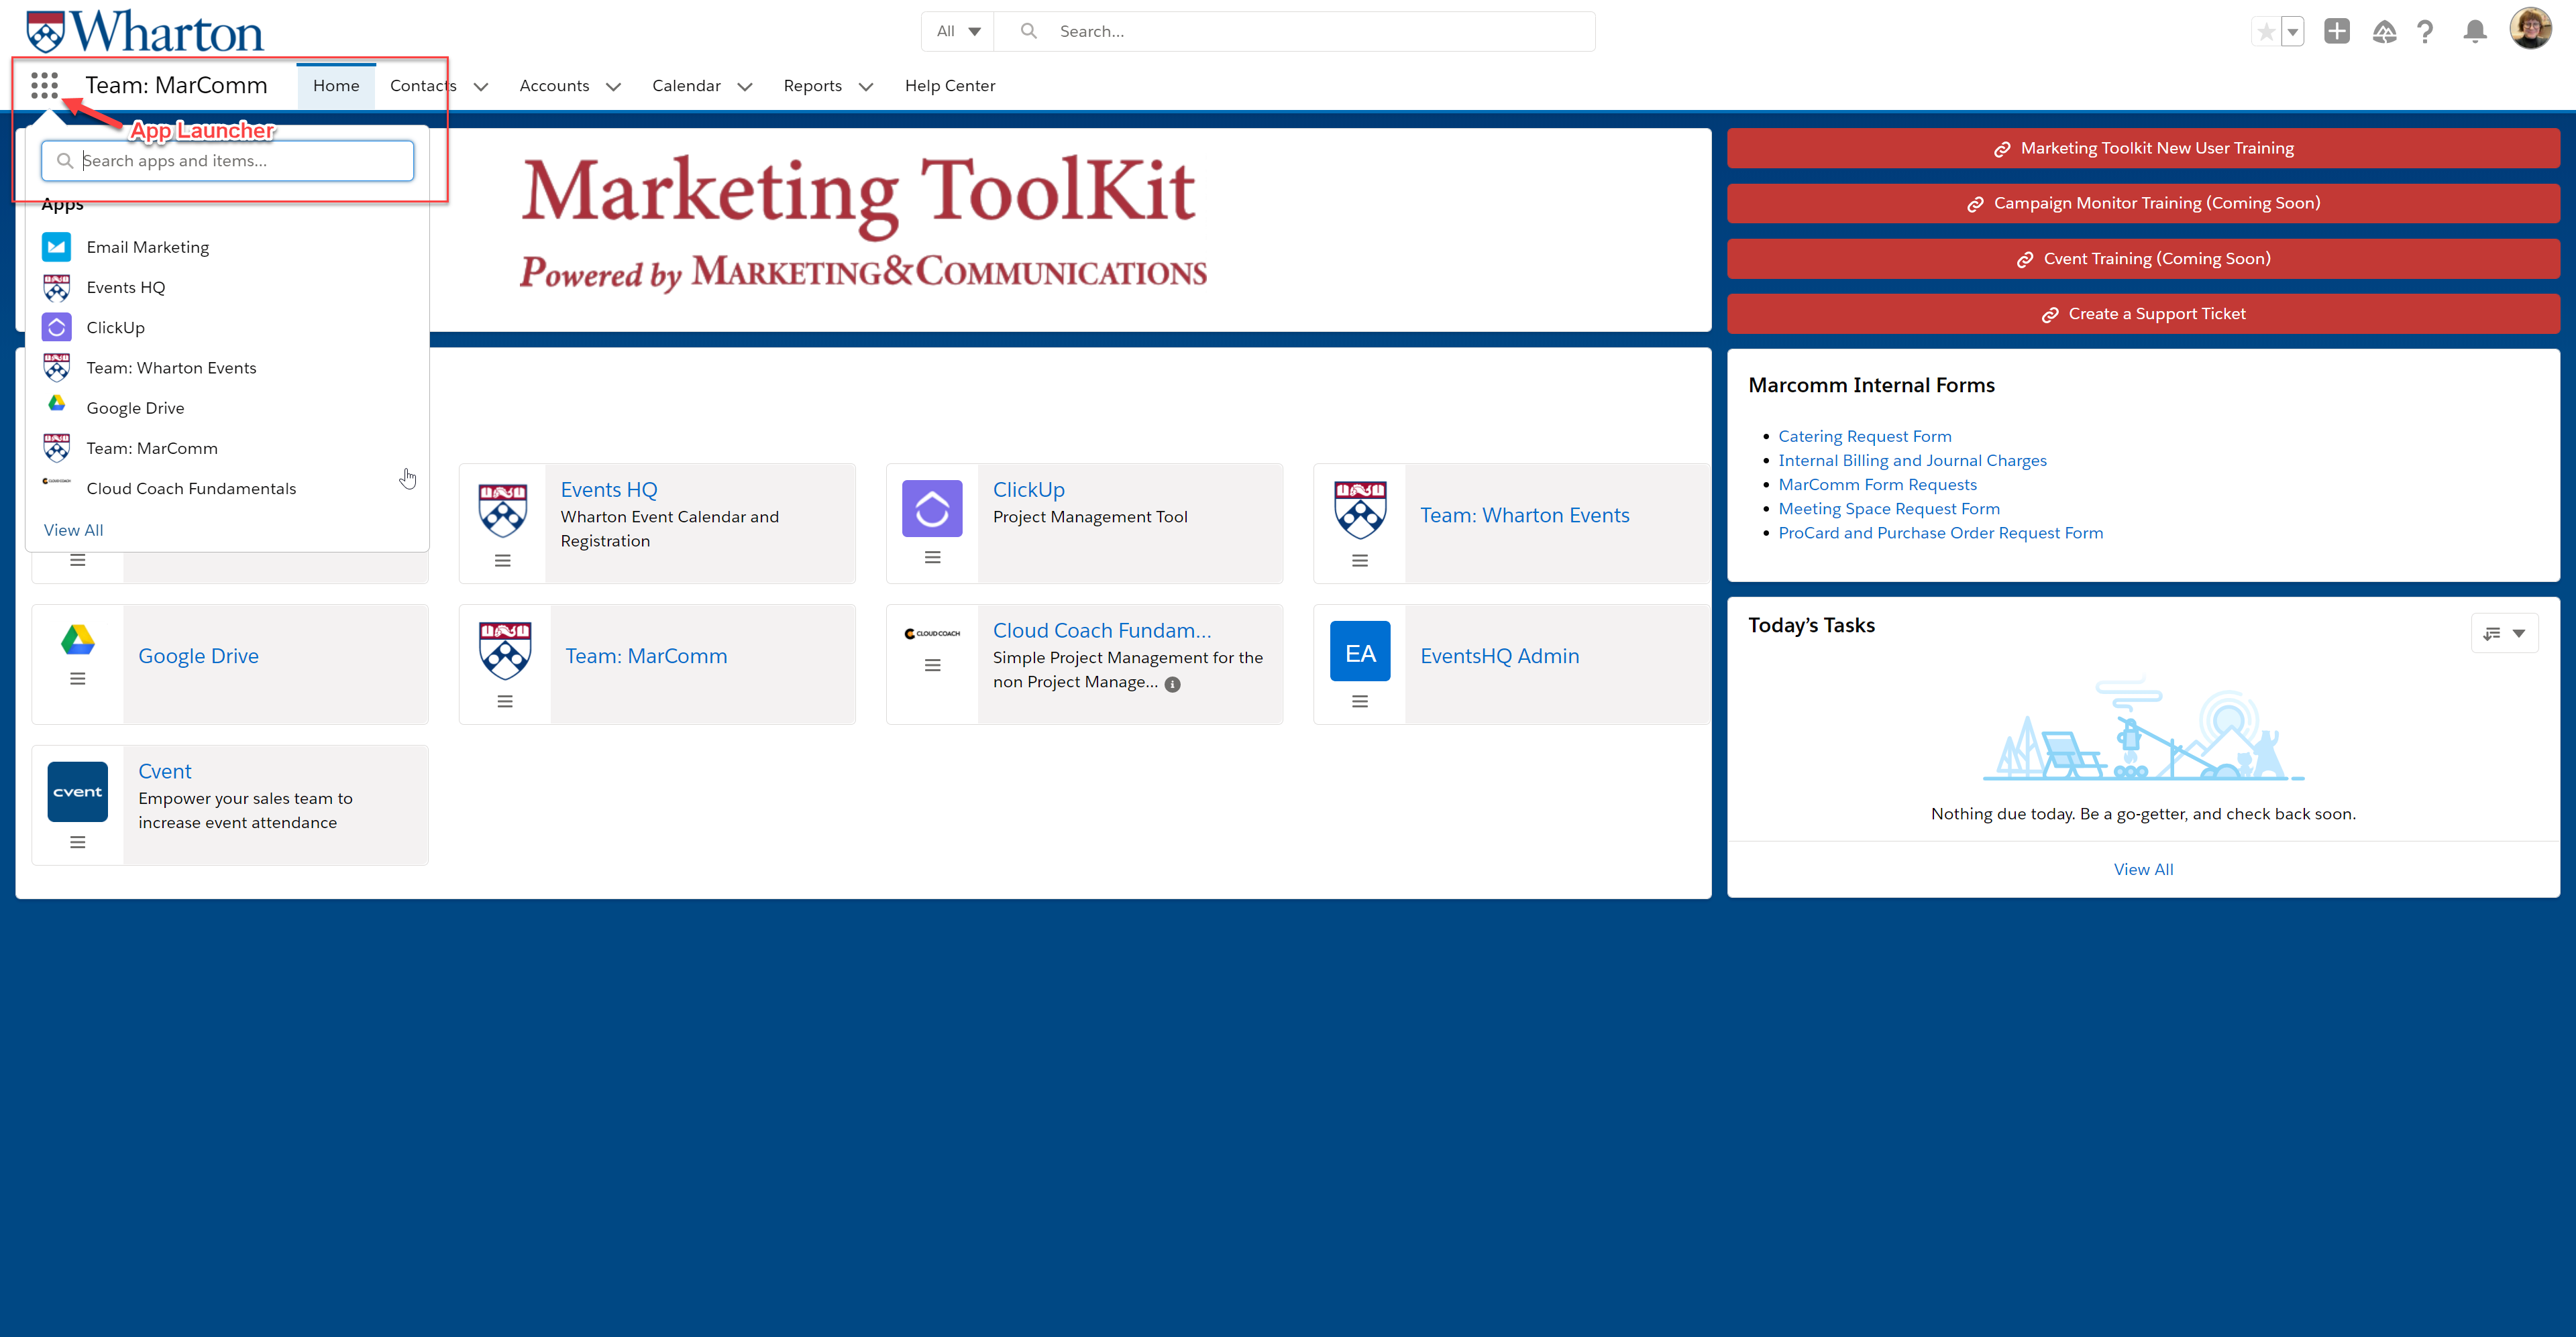2576x1337 pixels.
Task: Open Cloud Coach Fundamentals tile link
Action: click(1101, 630)
